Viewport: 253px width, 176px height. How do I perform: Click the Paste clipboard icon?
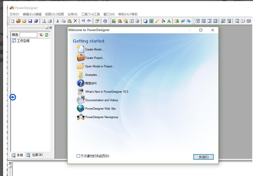pyautogui.click(x=69, y=21)
